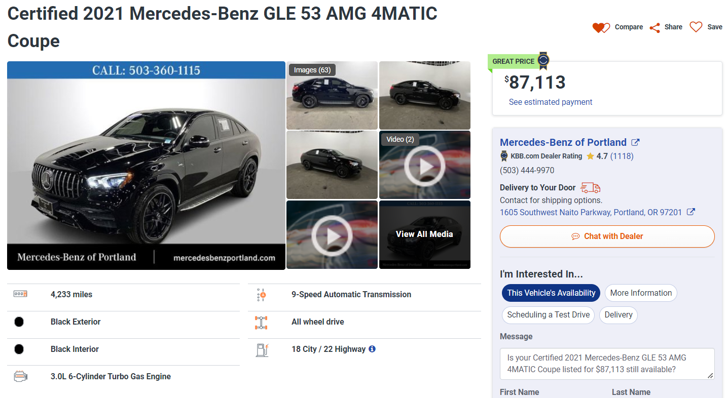Click See estimated payment link
The height and width of the screenshot is (398, 727).
pos(551,102)
